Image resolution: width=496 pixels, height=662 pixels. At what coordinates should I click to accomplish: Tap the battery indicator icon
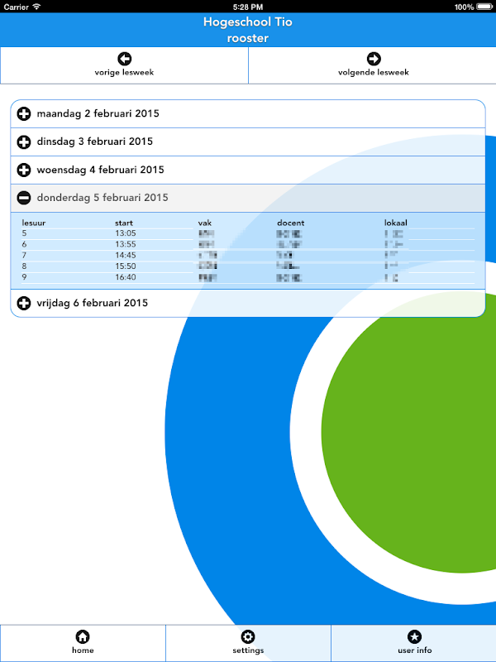(x=484, y=7)
